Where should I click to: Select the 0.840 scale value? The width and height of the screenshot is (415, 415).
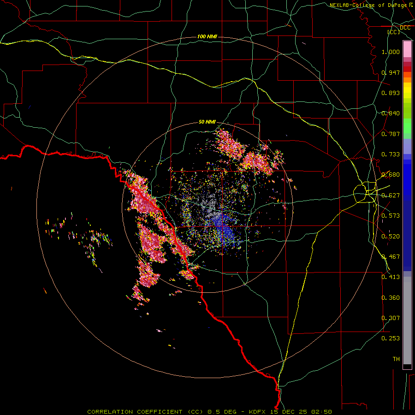coord(391,113)
